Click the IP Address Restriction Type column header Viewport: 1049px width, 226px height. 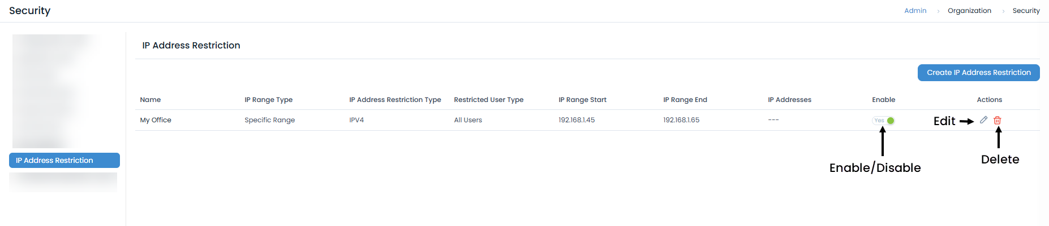[x=395, y=100]
